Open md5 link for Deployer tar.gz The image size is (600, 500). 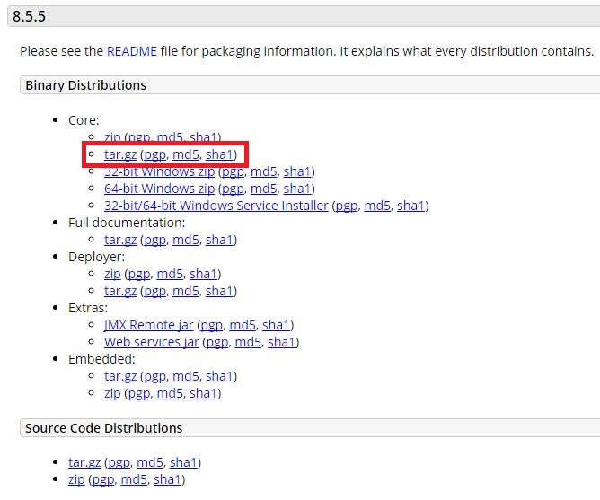point(186,291)
